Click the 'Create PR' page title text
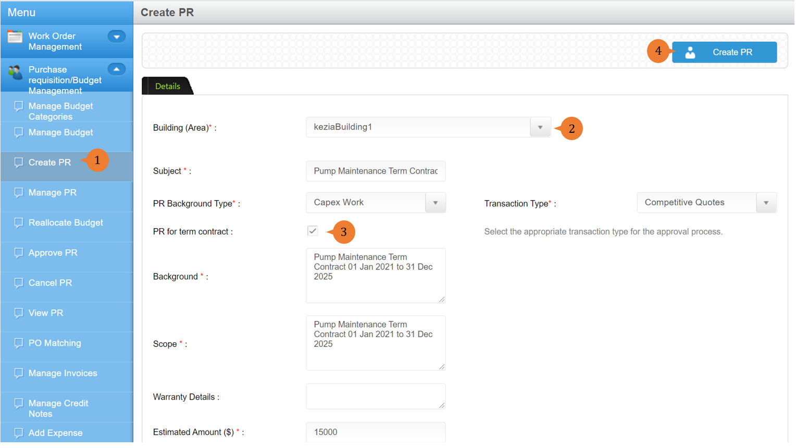Viewport: 796px width, 448px height. click(167, 13)
